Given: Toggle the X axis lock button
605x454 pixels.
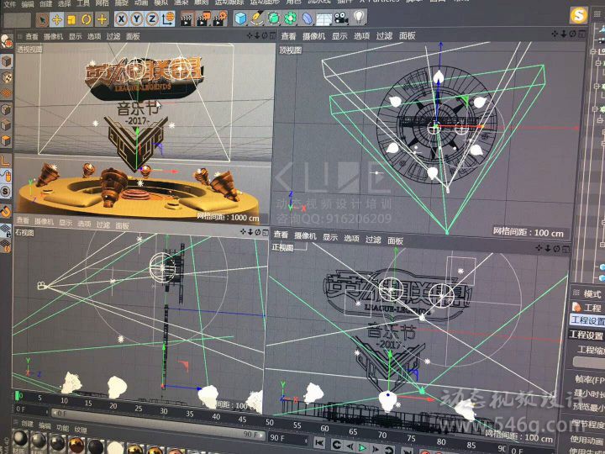Looking at the screenshot, I should (122, 18).
